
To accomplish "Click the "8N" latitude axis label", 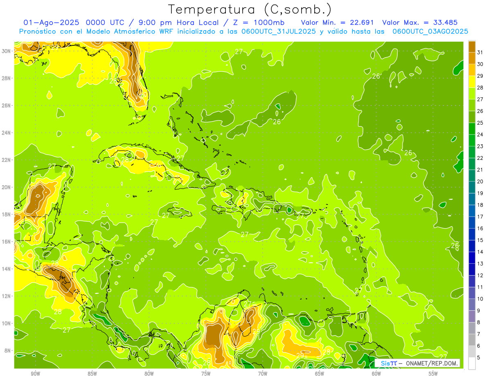I will 8,350.
